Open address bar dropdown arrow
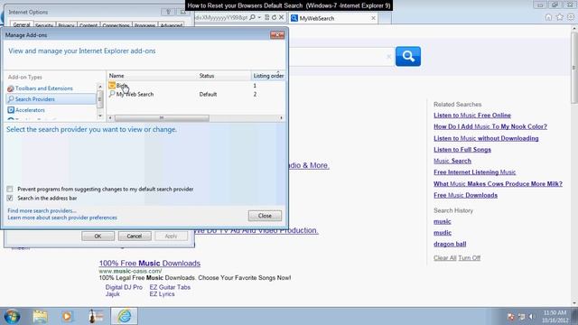This screenshot has height=325, width=578. [259, 17]
